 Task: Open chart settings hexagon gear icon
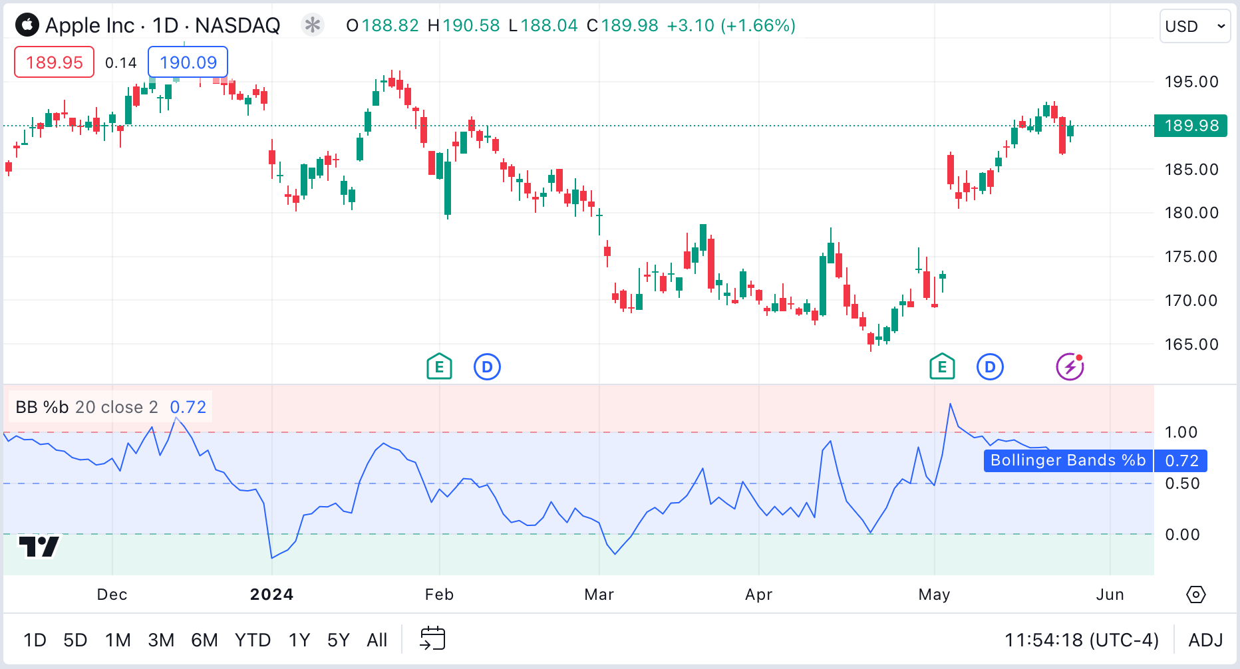coord(1195,595)
